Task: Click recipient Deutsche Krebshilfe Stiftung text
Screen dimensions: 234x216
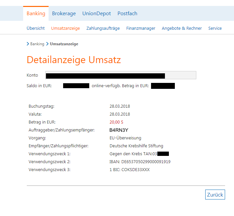Action: point(136,146)
